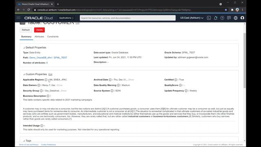Focus the resources search field
The image size is (261, 147).
[128, 18]
